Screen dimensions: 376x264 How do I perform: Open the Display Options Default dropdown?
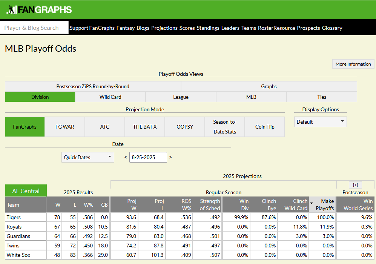(x=320, y=122)
